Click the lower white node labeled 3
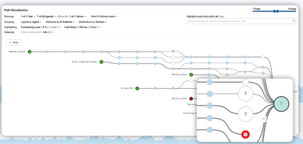This screenshot has width=303, height=144. click(x=245, y=114)
